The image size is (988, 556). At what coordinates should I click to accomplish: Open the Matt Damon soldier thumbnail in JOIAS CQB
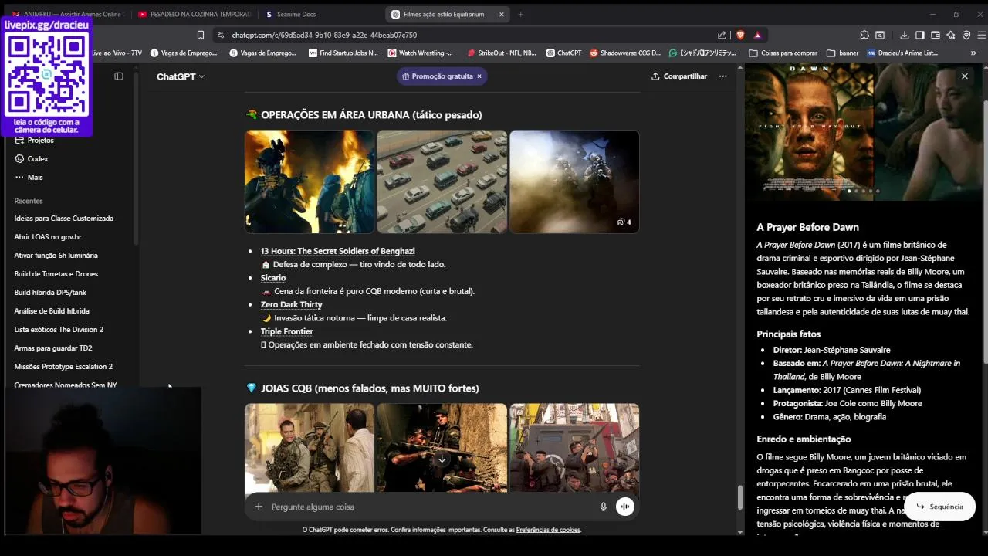point(310,448)
